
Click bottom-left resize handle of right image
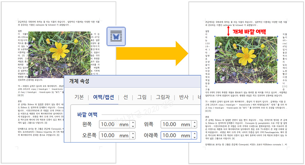[x=215, y=83]
